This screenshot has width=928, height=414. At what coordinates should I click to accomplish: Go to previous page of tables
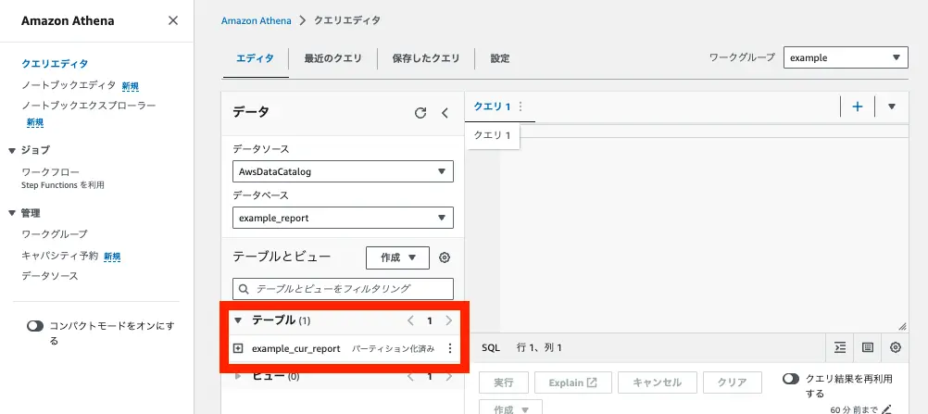(410, 321)
